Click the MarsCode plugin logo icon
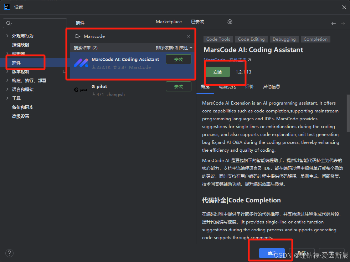The image size is (350, 262). click(81, 63)
